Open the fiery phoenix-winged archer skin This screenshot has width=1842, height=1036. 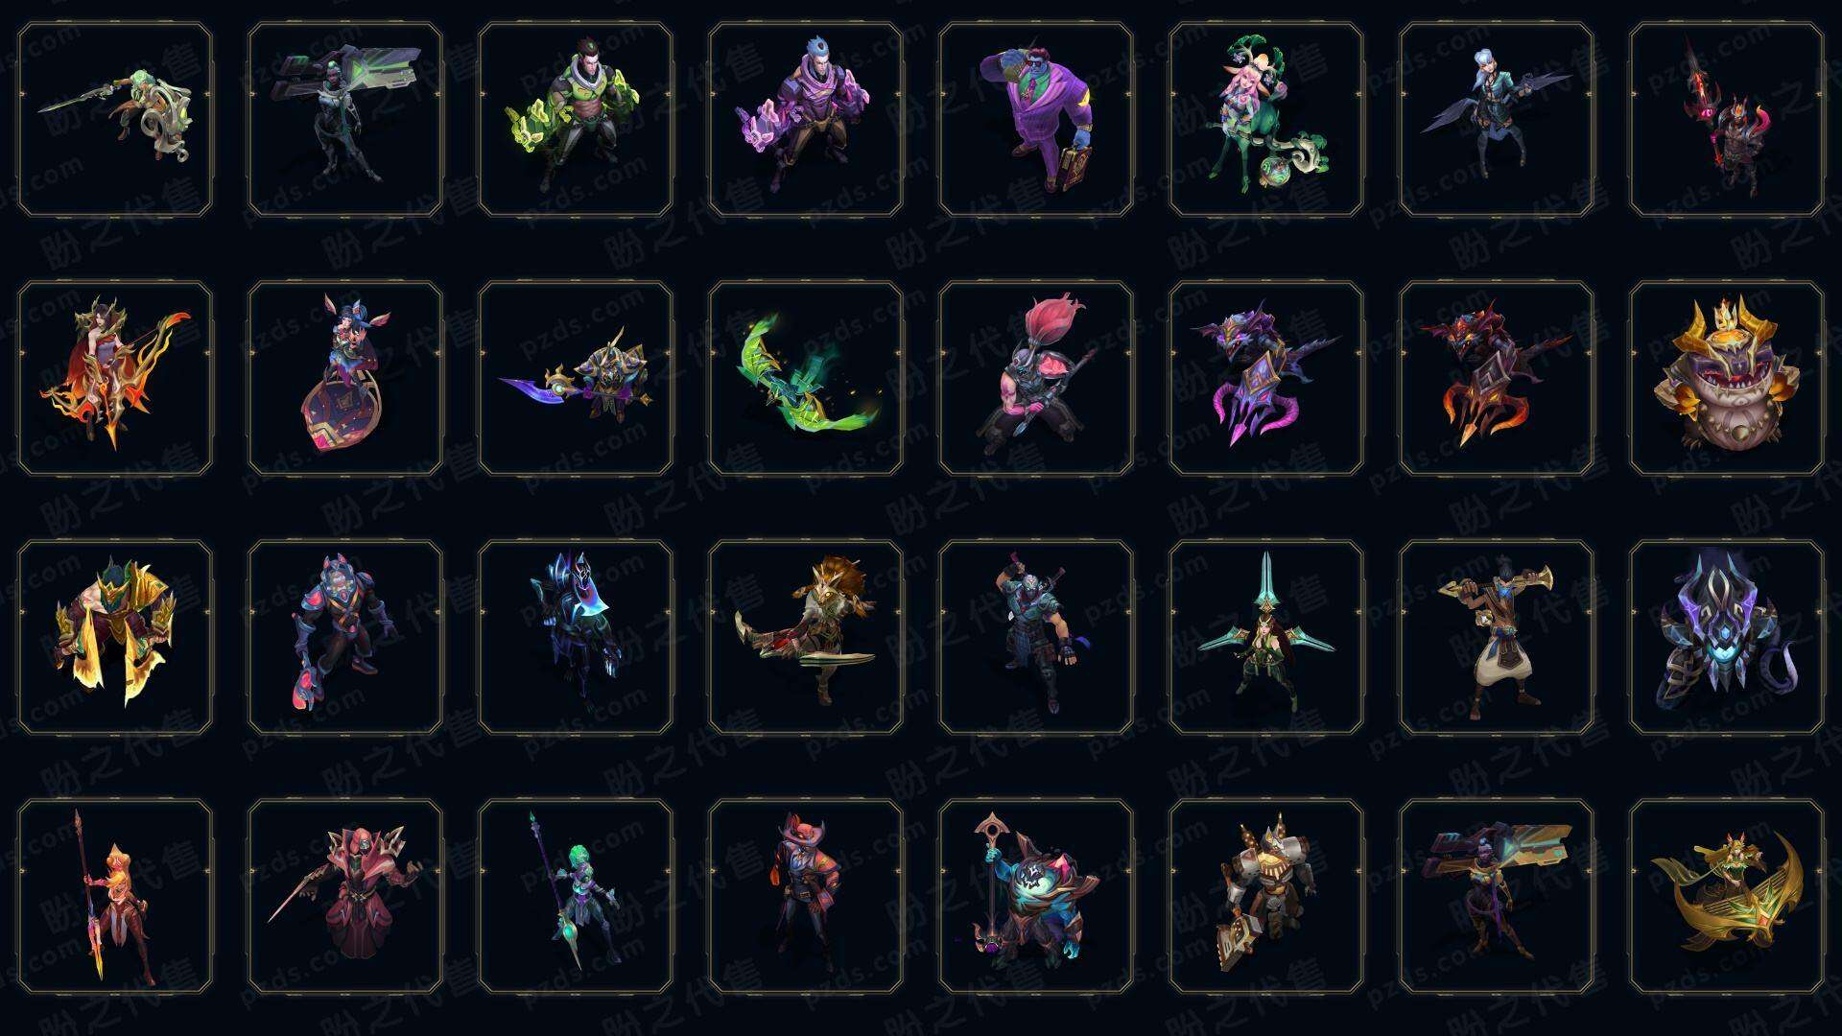pos(115,379)
